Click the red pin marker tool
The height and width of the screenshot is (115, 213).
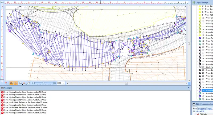click(6, 83)
